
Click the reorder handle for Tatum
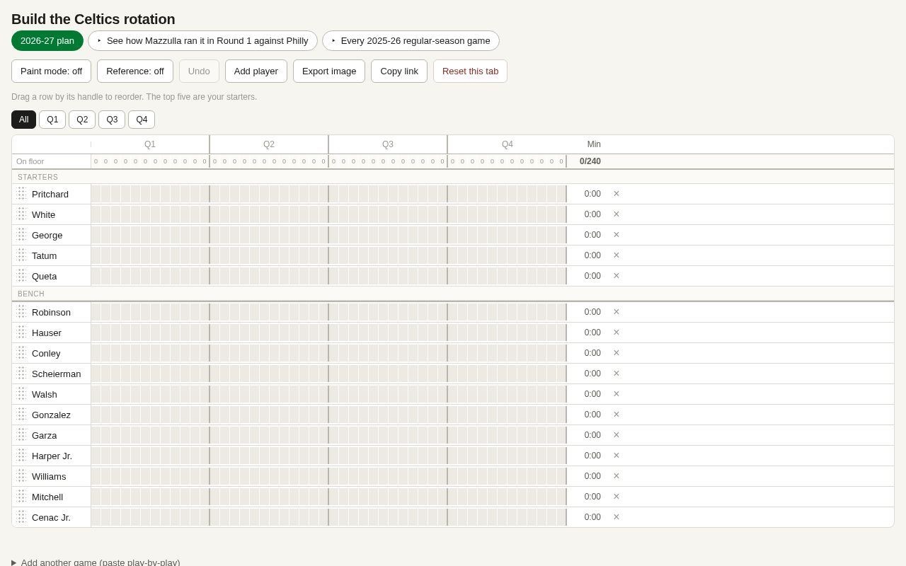(22, 255)
